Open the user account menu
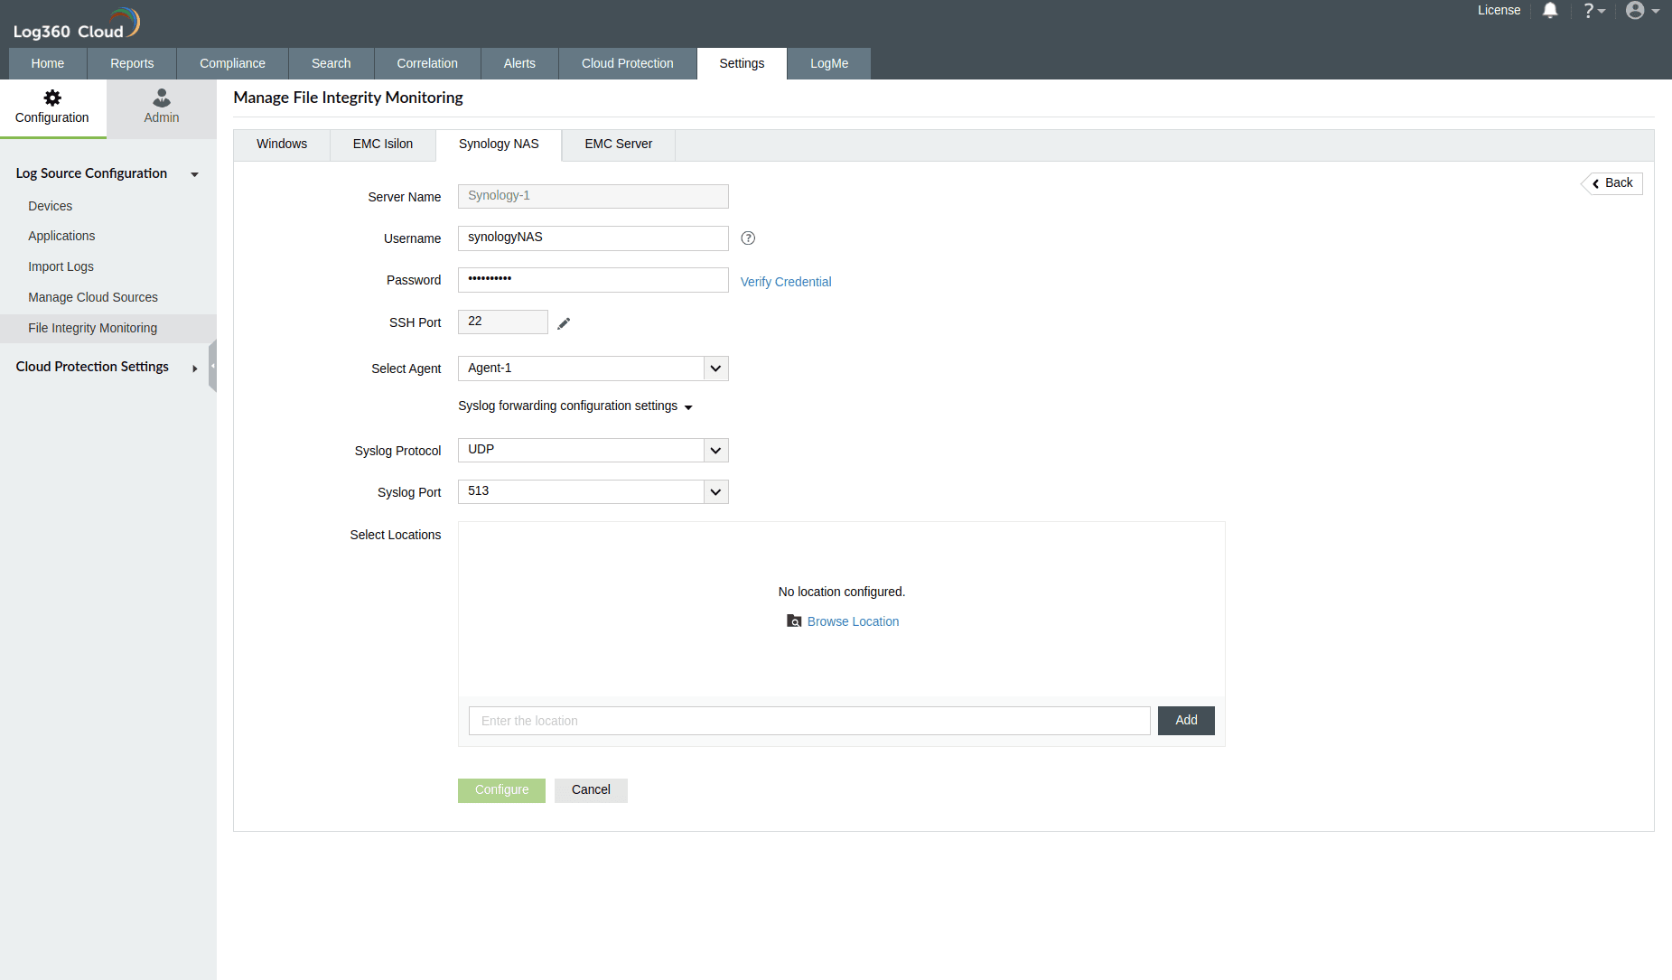 (x=1637, y=10)
